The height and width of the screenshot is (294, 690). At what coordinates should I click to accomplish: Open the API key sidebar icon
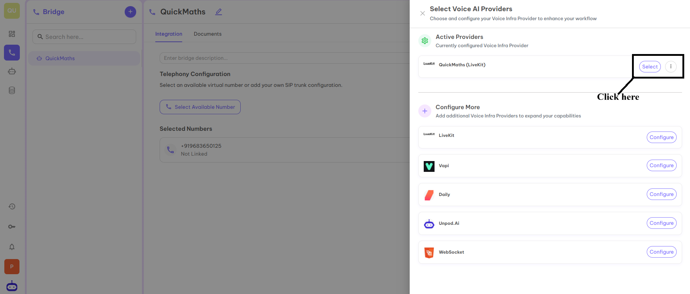[12, 227]
